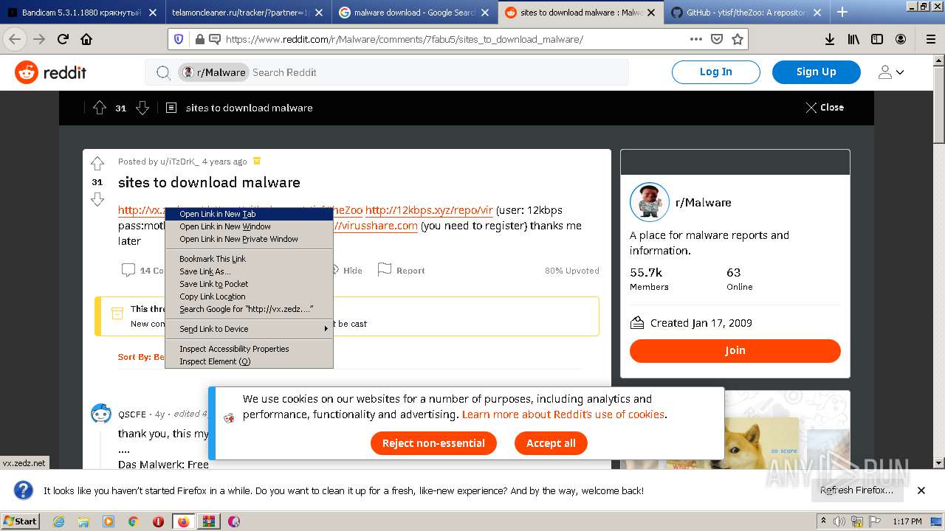
Task: Select Copy Link Location
Action: coord(249,296)
